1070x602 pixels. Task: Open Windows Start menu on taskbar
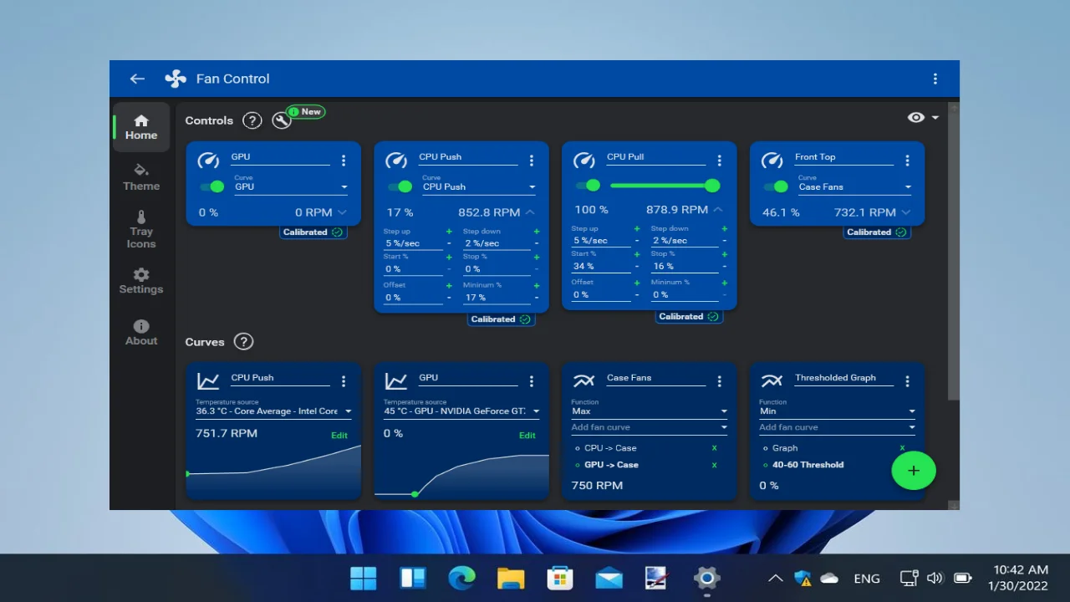pyautogui.click(x=363, y=578)
